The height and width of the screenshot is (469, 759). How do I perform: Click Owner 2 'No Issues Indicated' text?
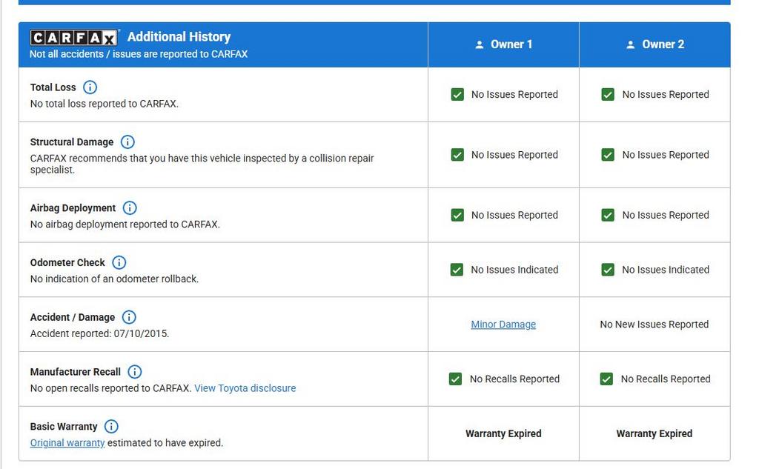tap(666, 270)
